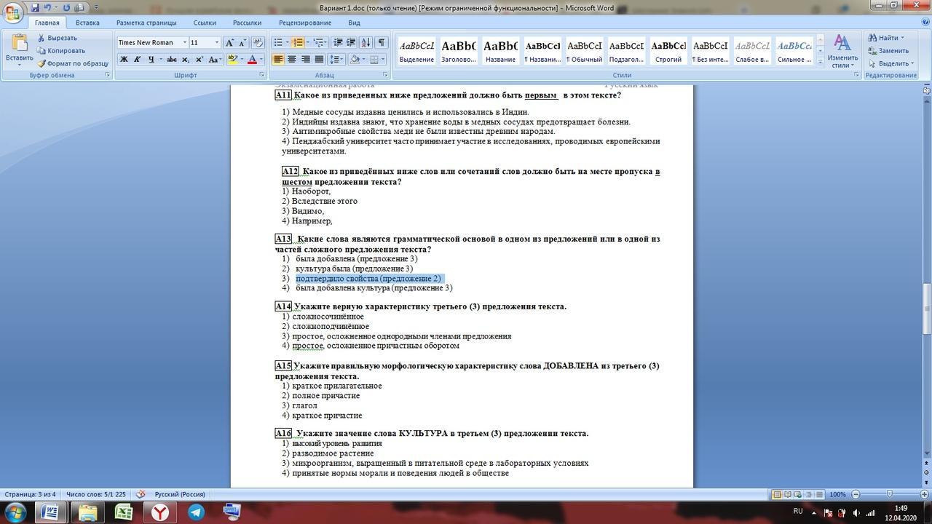
Task: Apply subscript formatting (x₂ icon)
Action: [186, 60]
